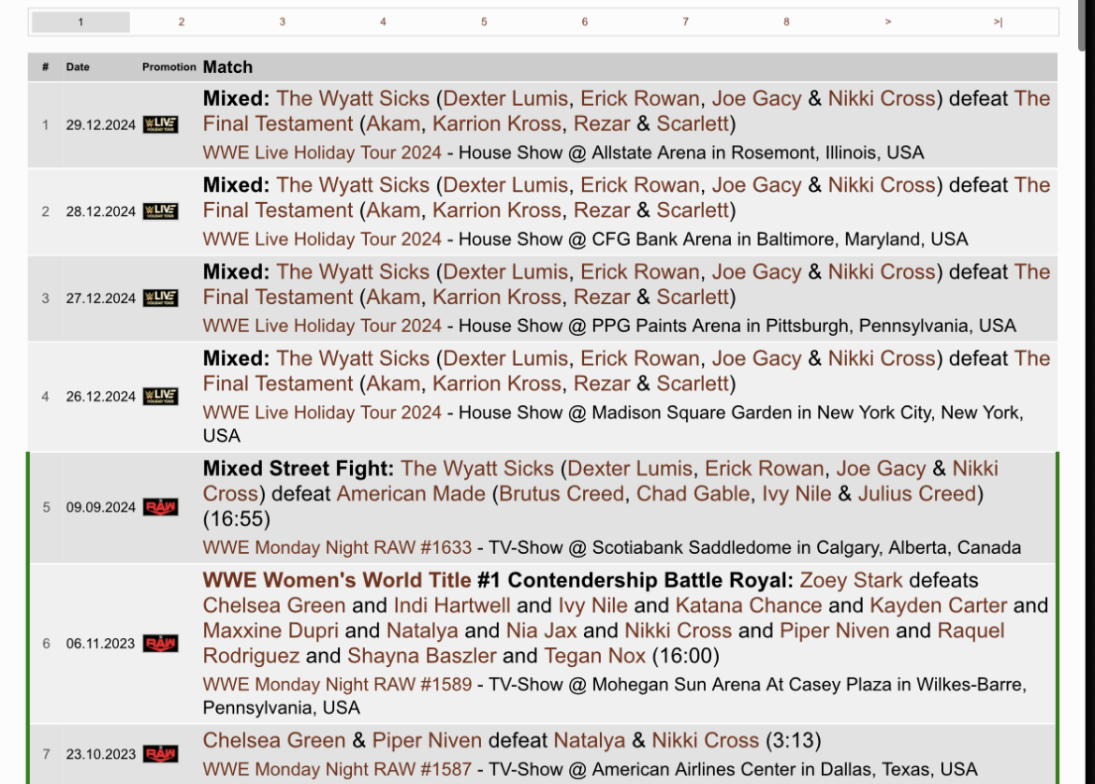Click date 29.12.2024 cell

(100, 125)
